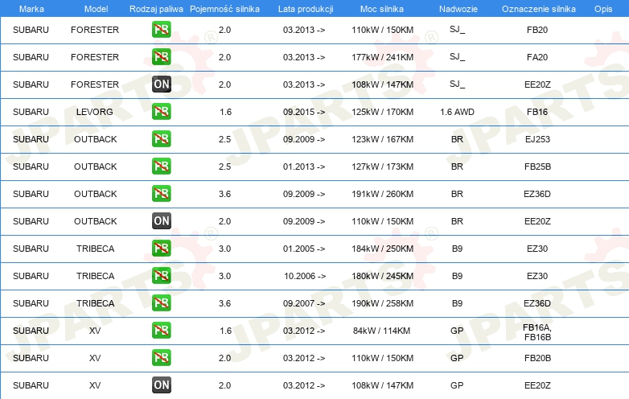The width and height of the screenshot is (629, 399).
Task: Click the Lata produkcji column header
Action: point(306,9)
